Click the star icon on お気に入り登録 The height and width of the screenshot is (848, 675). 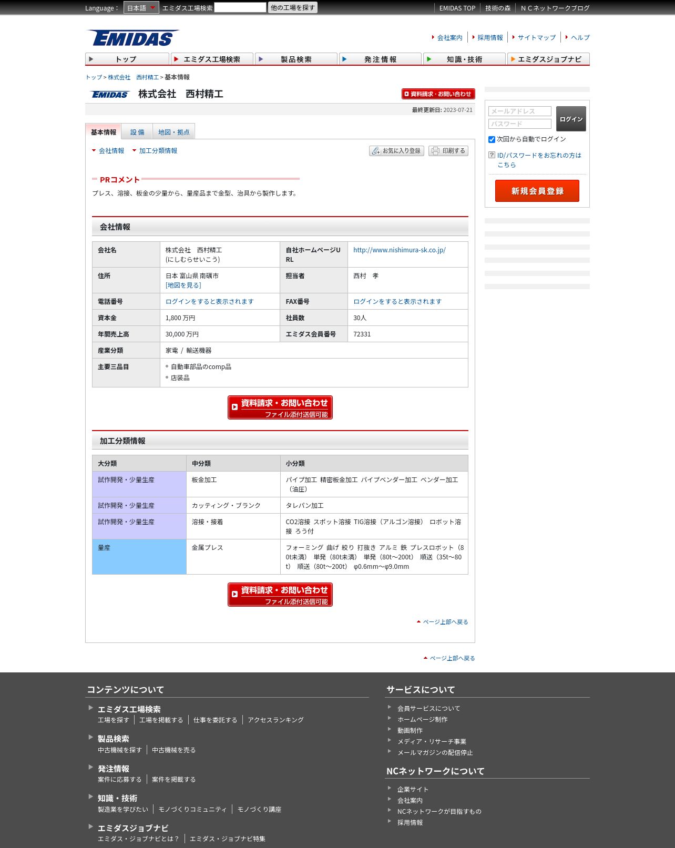pos(375,151)
